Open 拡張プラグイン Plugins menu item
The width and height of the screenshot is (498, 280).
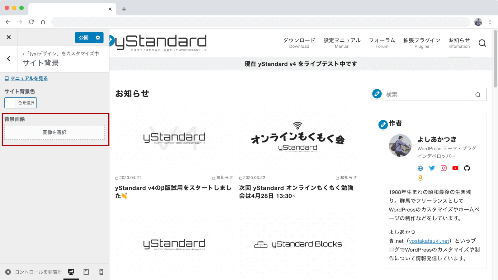tap(422, 43)
